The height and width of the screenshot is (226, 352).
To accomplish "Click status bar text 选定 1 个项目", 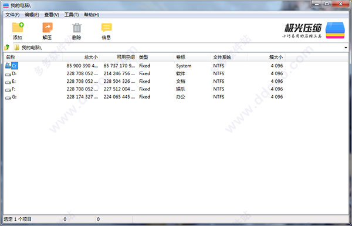I will 18,219.
